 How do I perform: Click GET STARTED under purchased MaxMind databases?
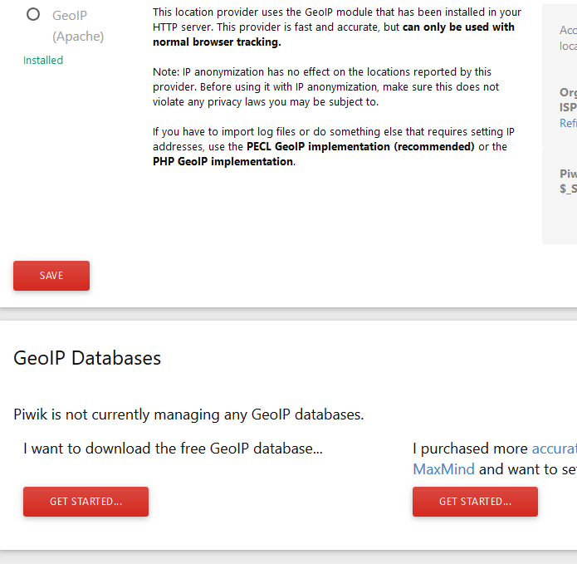pyautogui.click(x=475, y=502)
